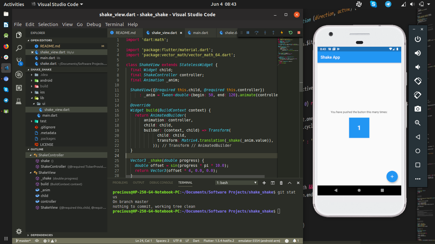Raise emulator volume

(418, 53)
